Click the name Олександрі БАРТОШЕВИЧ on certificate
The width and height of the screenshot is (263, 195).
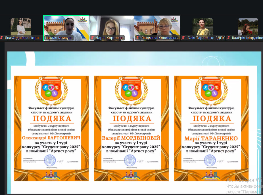[x=51, y=138]
